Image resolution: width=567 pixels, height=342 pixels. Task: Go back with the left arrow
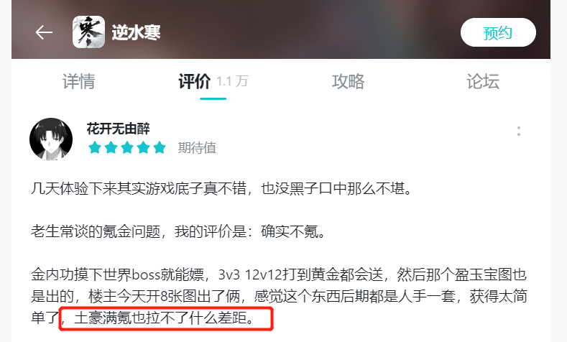tap(44, 32)
